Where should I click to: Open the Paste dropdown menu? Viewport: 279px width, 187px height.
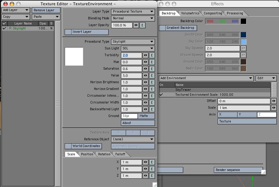[x=46, y=17]
